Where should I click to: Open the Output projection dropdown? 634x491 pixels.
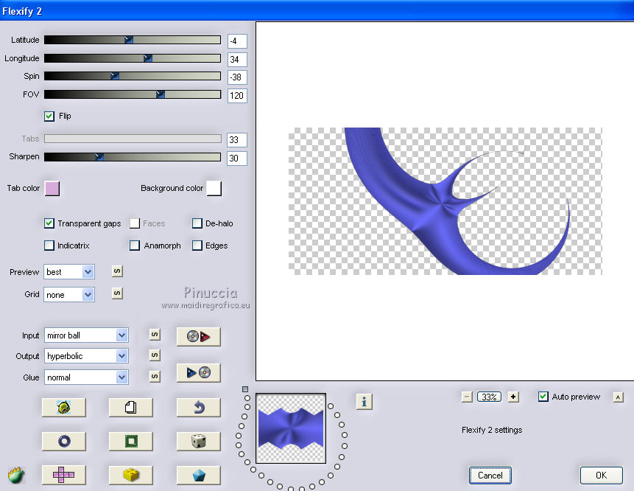(x=86, y=356)
